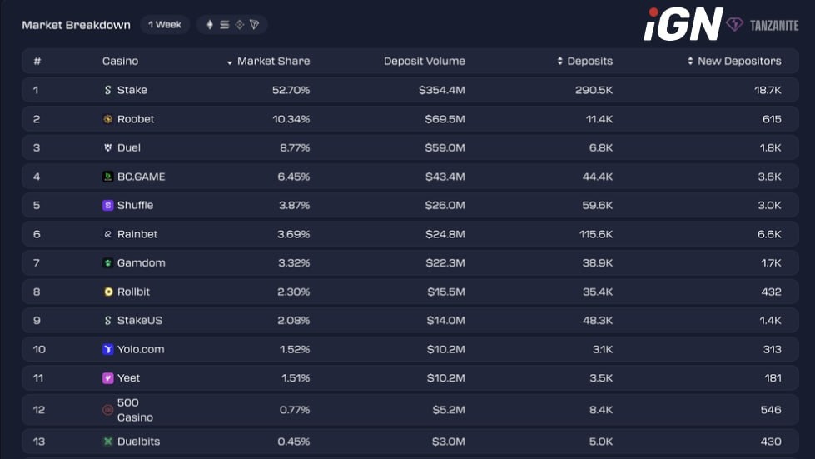Click the Tron chain icon
The width and height of the screenshot is (815, 459).
(255, 25)
